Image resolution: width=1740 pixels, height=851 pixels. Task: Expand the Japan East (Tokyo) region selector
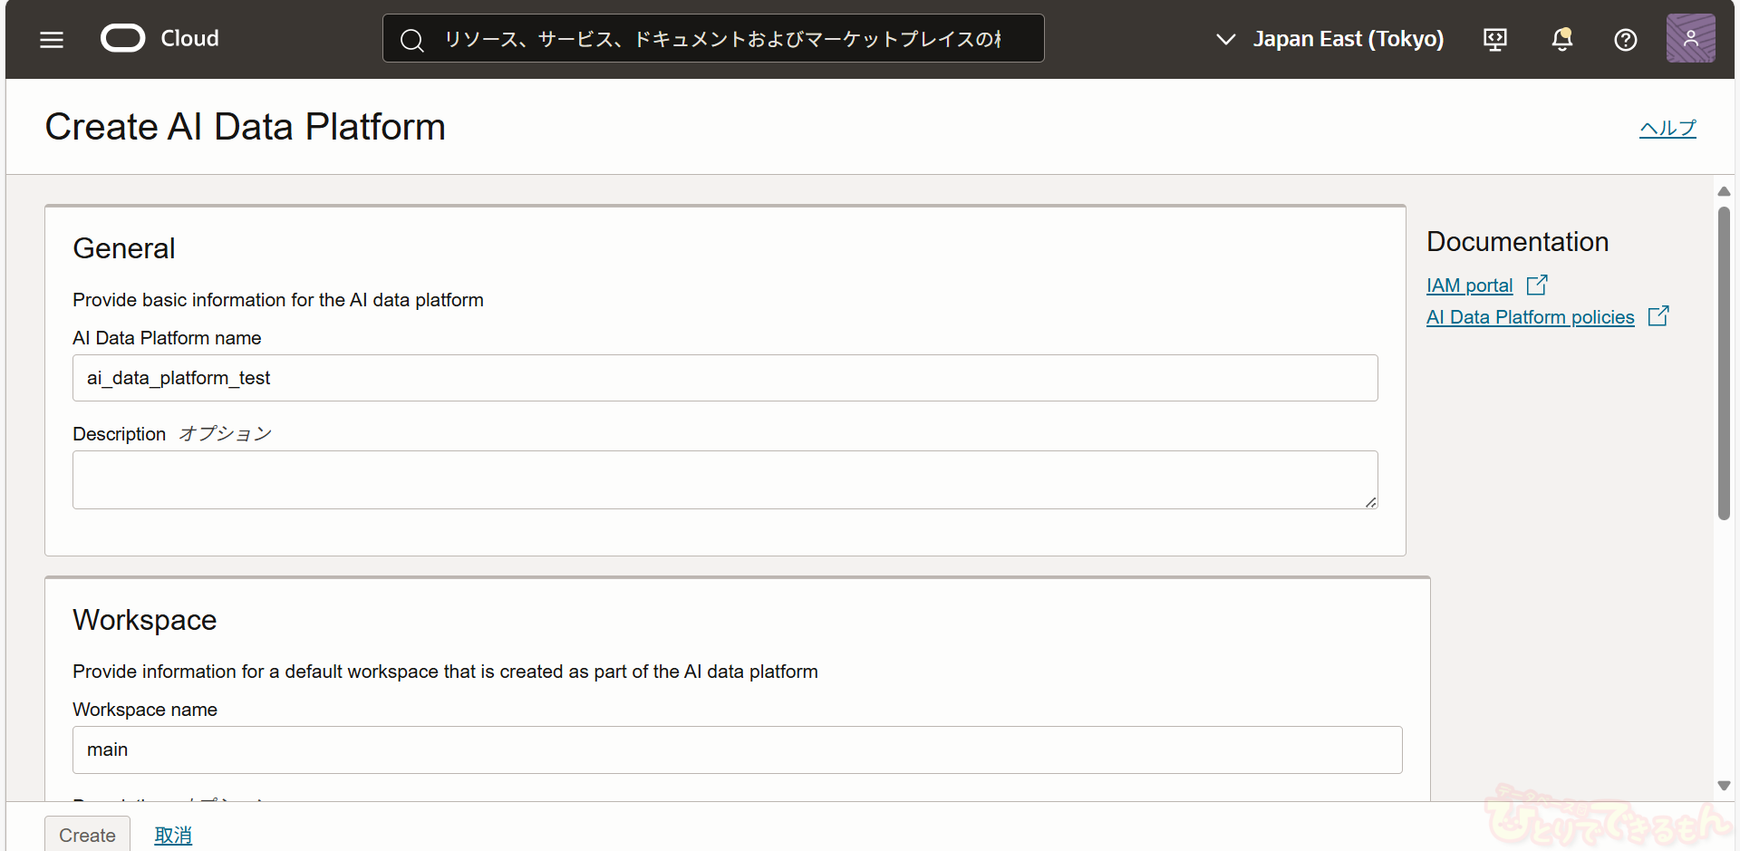[1348, 39]
